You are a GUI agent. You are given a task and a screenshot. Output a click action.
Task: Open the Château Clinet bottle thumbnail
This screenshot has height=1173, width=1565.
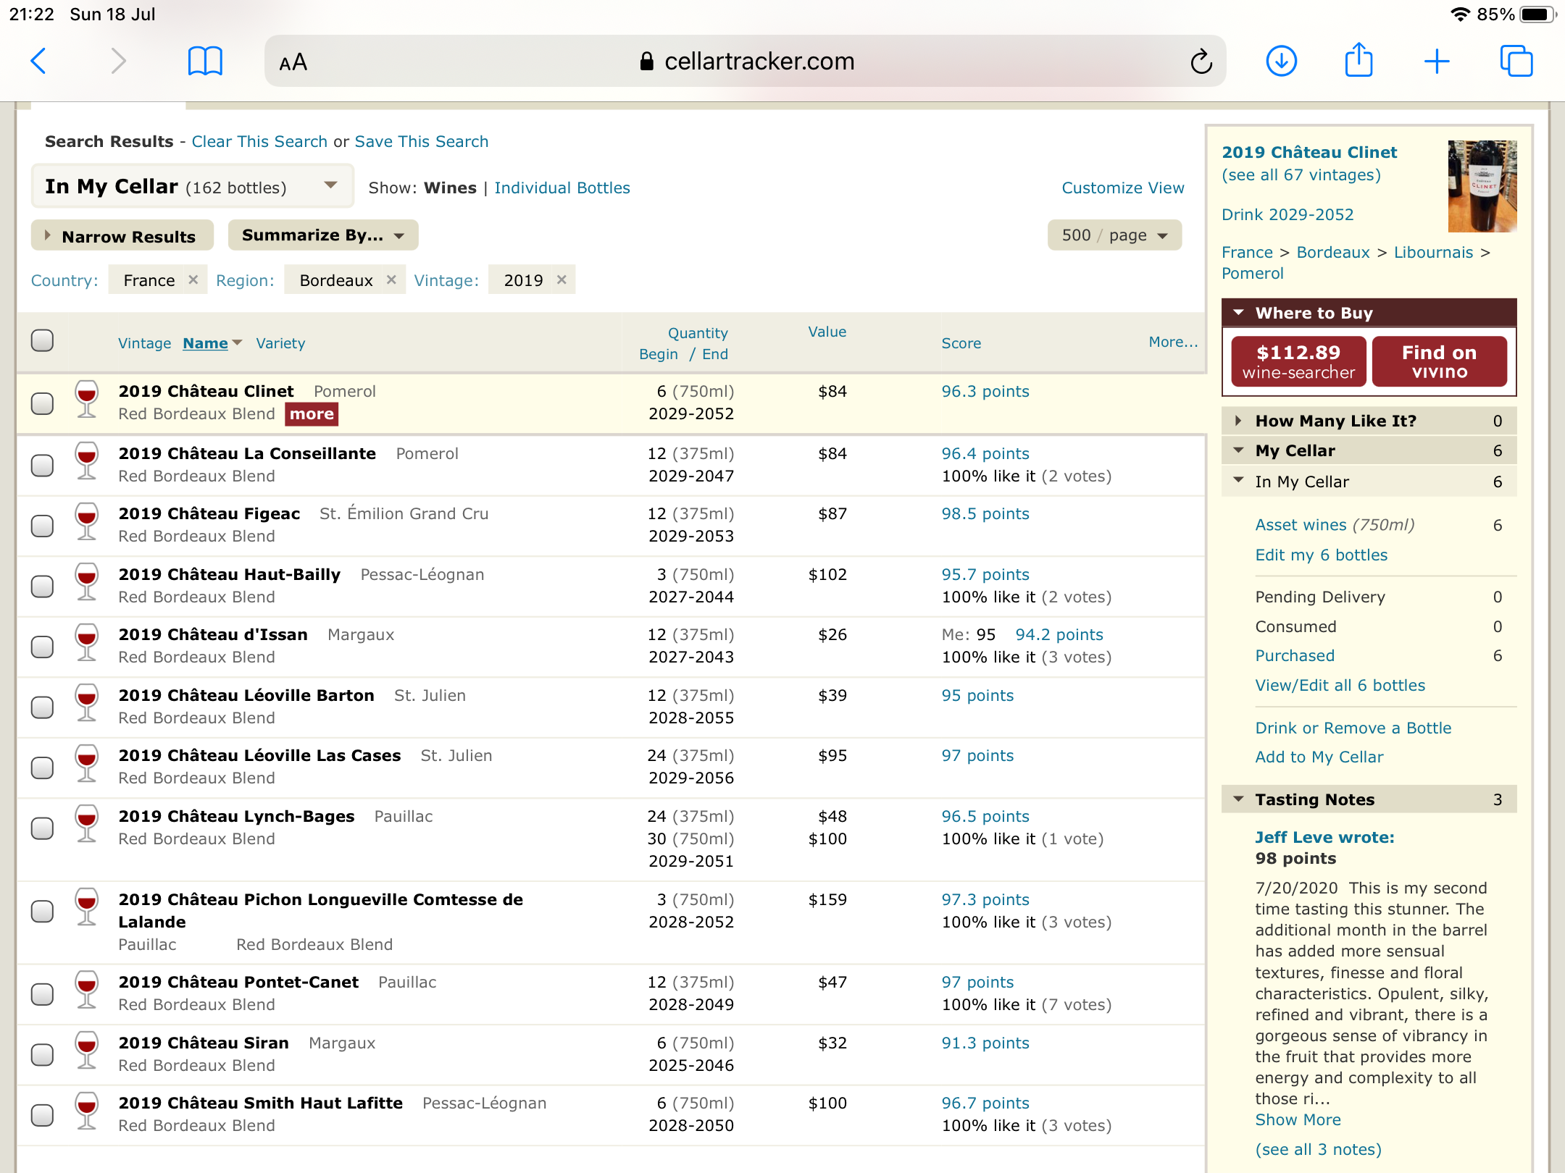tap(1482, 186)
